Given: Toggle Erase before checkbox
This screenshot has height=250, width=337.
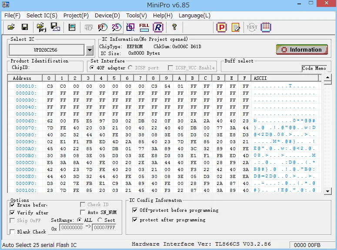Looking at the screenshot, I should point(12,205).
